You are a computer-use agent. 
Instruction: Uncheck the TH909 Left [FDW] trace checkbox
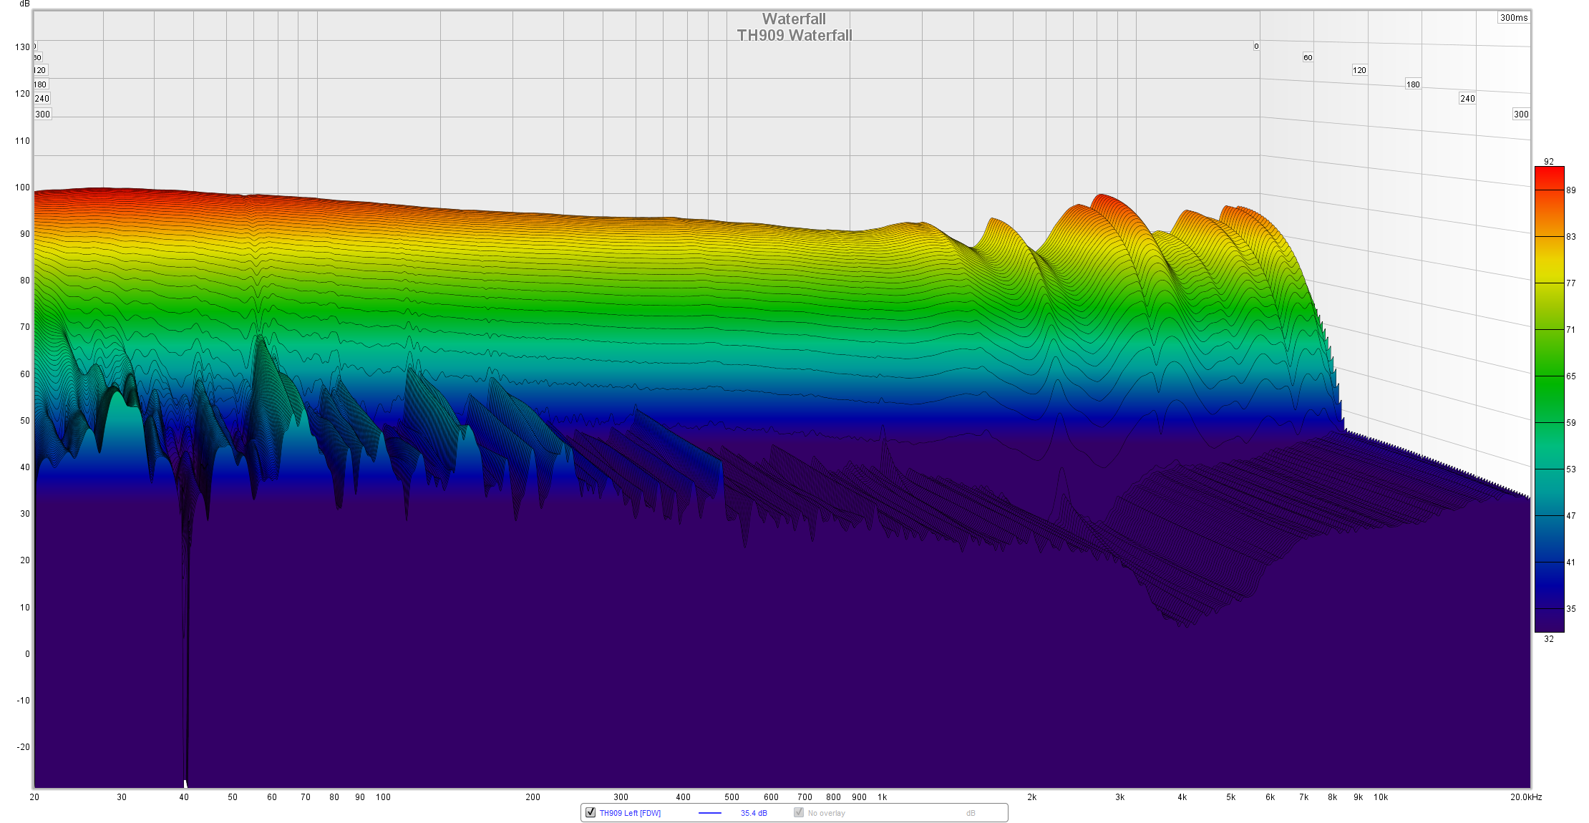(591, 812)
